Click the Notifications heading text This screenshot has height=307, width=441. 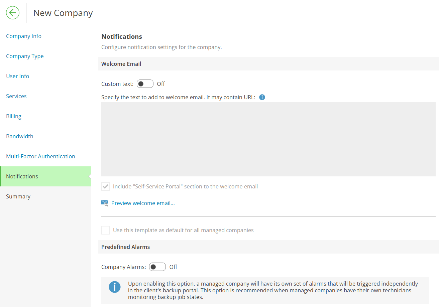point(122,36)
